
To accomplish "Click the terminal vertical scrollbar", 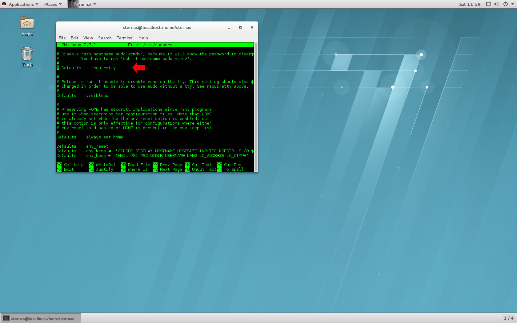I will [x=256, y=107].
